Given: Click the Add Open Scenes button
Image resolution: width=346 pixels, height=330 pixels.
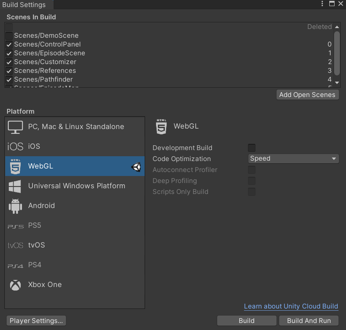Looking at the screenshot, I should [x=307, y=95].
